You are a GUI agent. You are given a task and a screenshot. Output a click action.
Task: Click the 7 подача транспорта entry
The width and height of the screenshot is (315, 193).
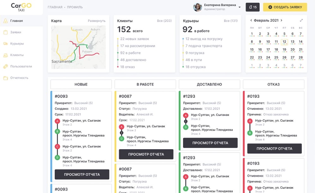point(204,46)
